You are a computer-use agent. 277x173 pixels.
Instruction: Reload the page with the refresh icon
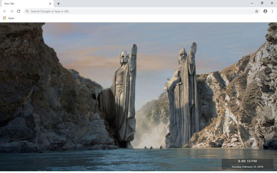pos(19,11)
